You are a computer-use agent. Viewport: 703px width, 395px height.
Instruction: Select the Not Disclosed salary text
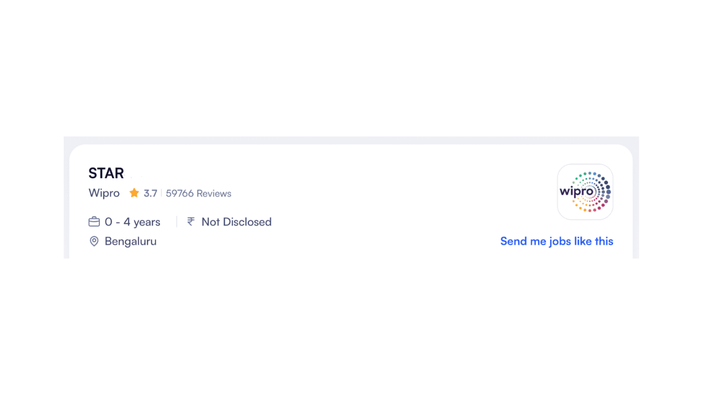236,222
